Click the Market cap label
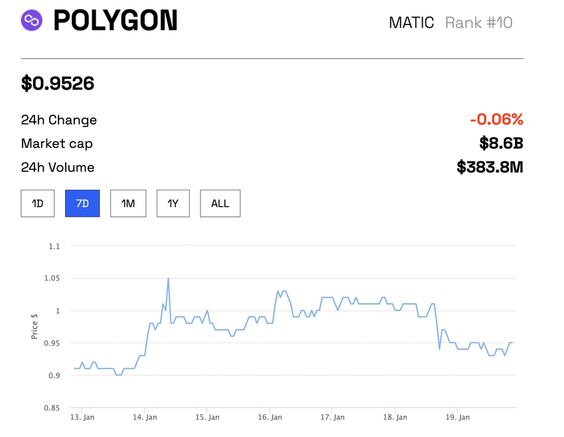 pos(57,144)
